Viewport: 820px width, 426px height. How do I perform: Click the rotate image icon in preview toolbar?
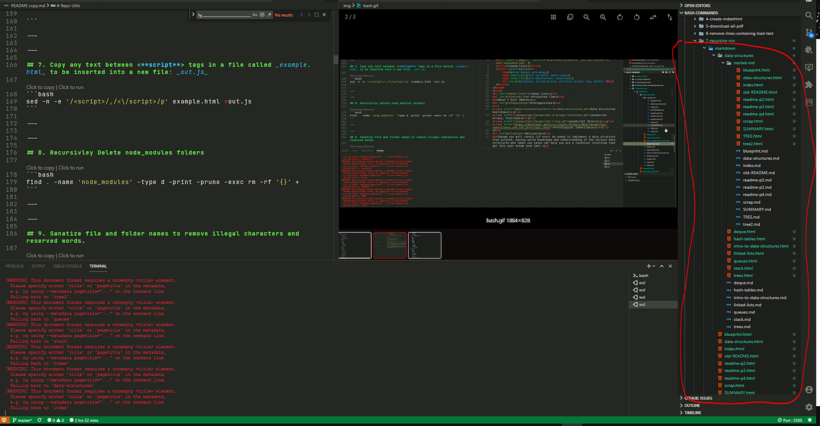tap(620, 16)
